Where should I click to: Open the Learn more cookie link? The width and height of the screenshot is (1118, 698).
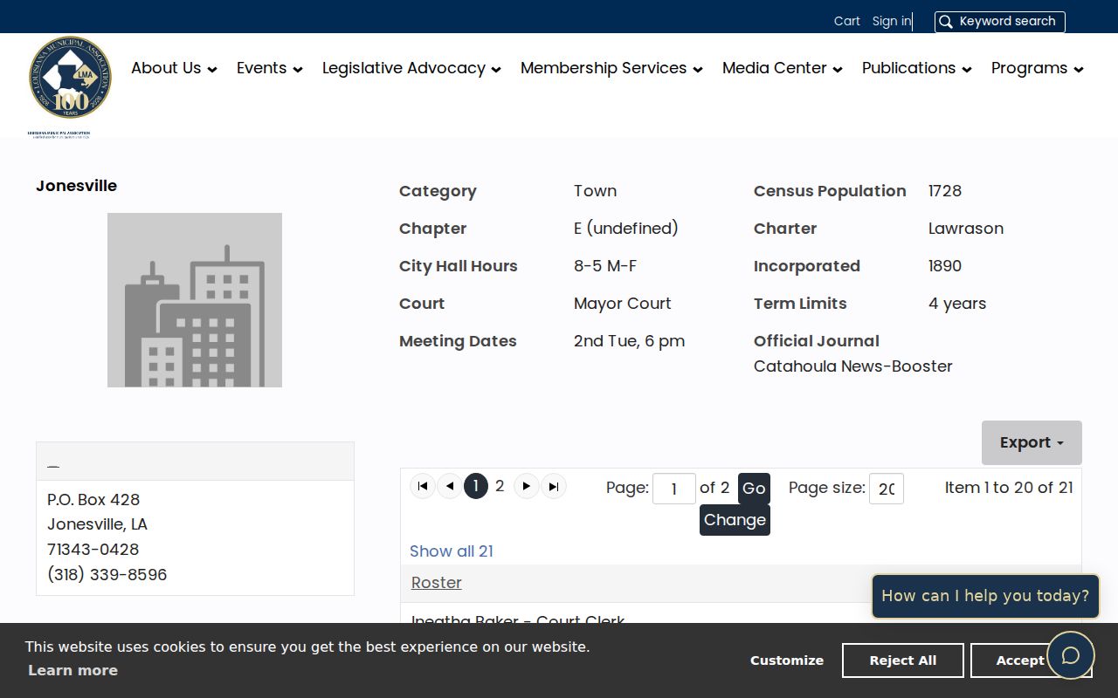[72, 670]
